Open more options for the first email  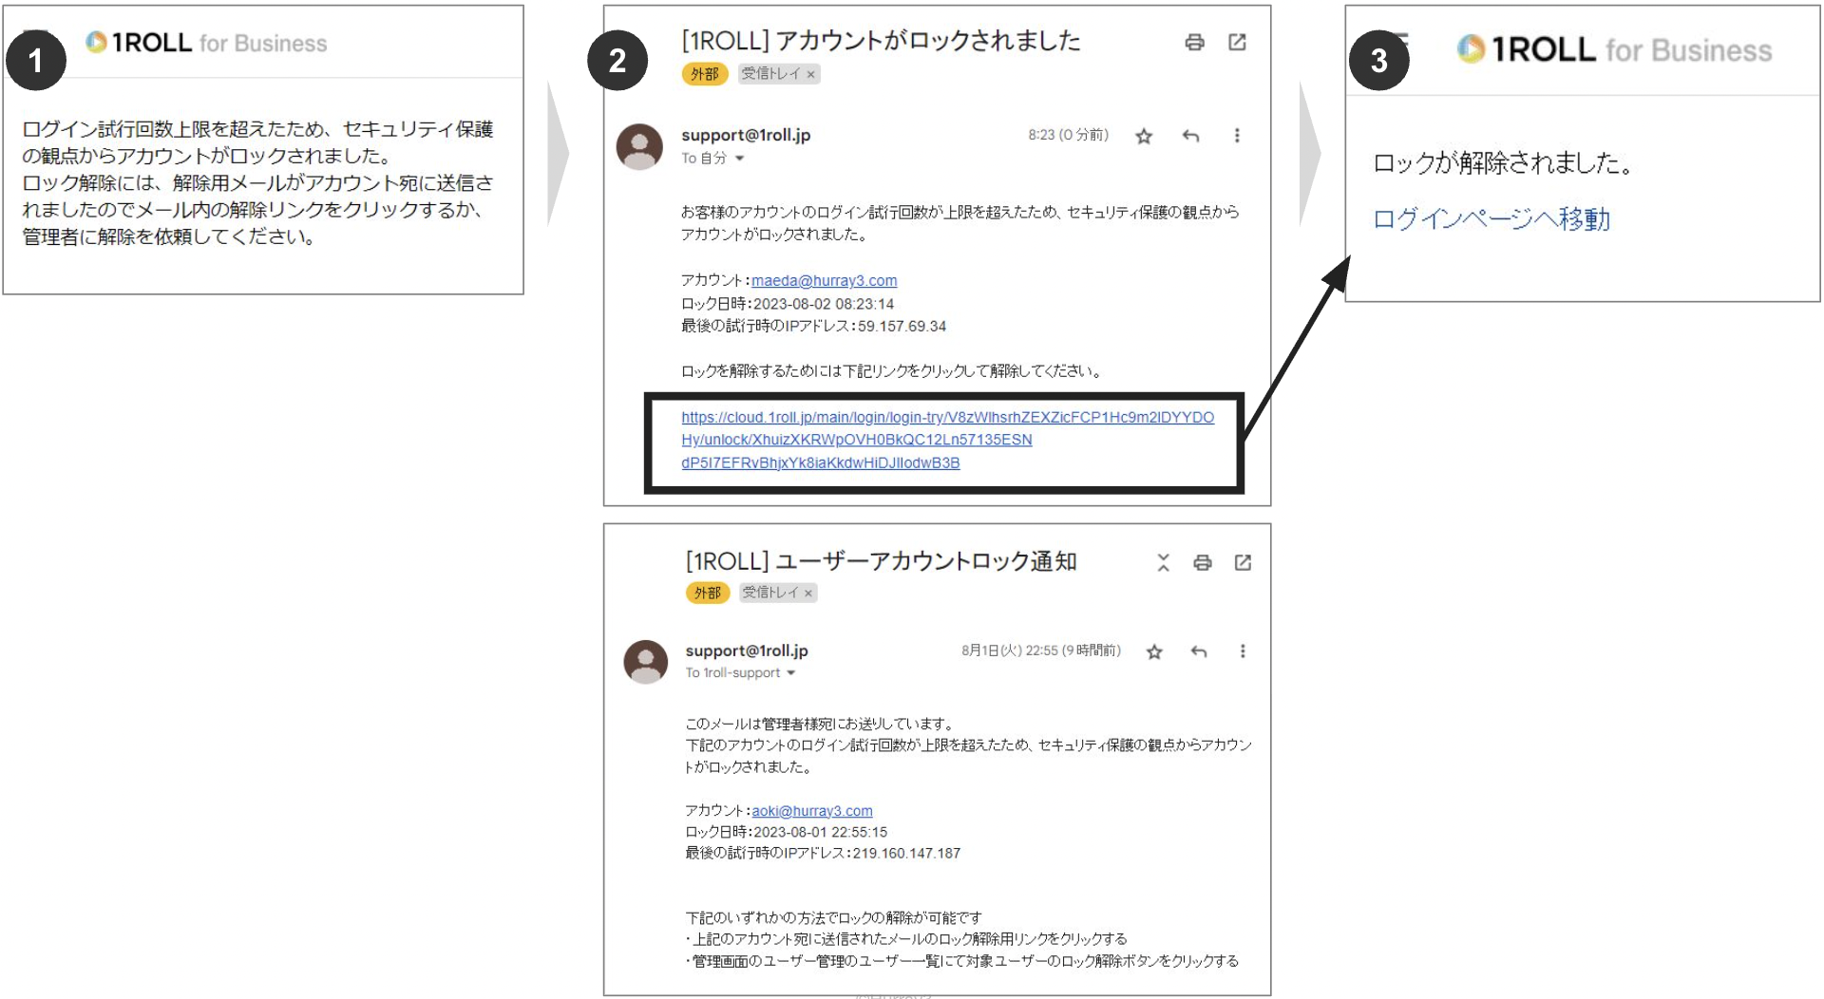pos(1238,136)
